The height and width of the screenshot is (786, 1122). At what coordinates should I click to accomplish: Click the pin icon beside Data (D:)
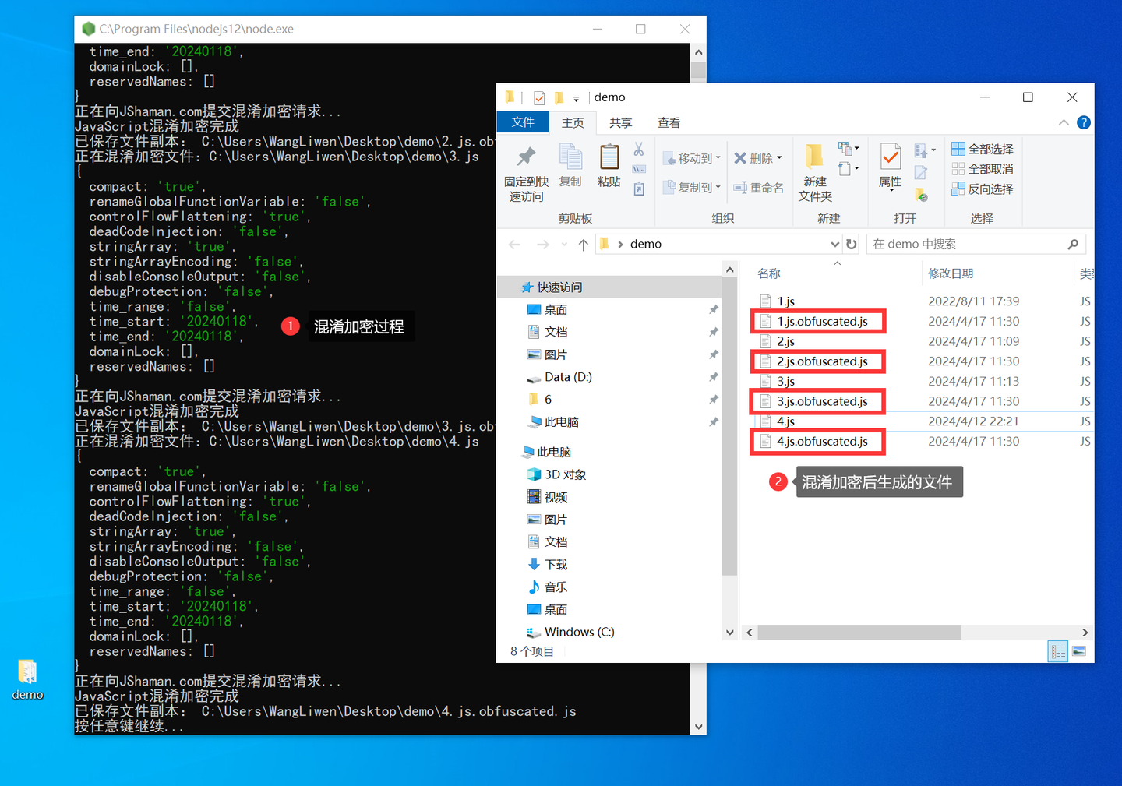click(714, 377)
